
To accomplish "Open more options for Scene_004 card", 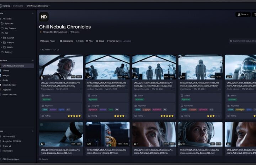I will click(x=219, y=89).
